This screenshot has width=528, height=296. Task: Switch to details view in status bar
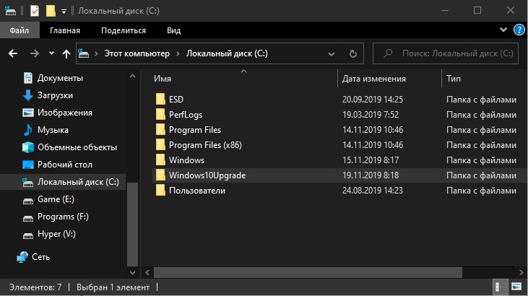point(499,287)
